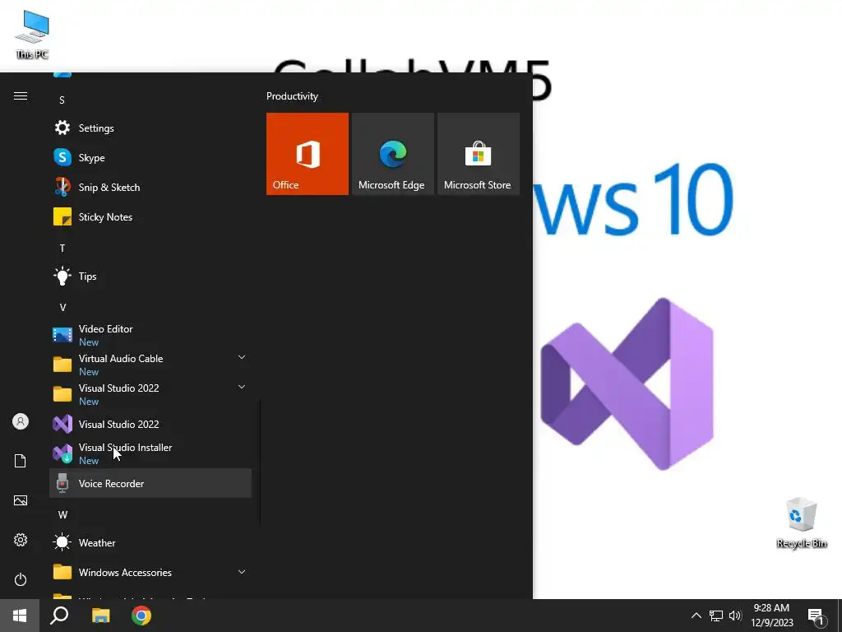
Task: Open File Explorer from the taskbar
Action: coord(100,616)
